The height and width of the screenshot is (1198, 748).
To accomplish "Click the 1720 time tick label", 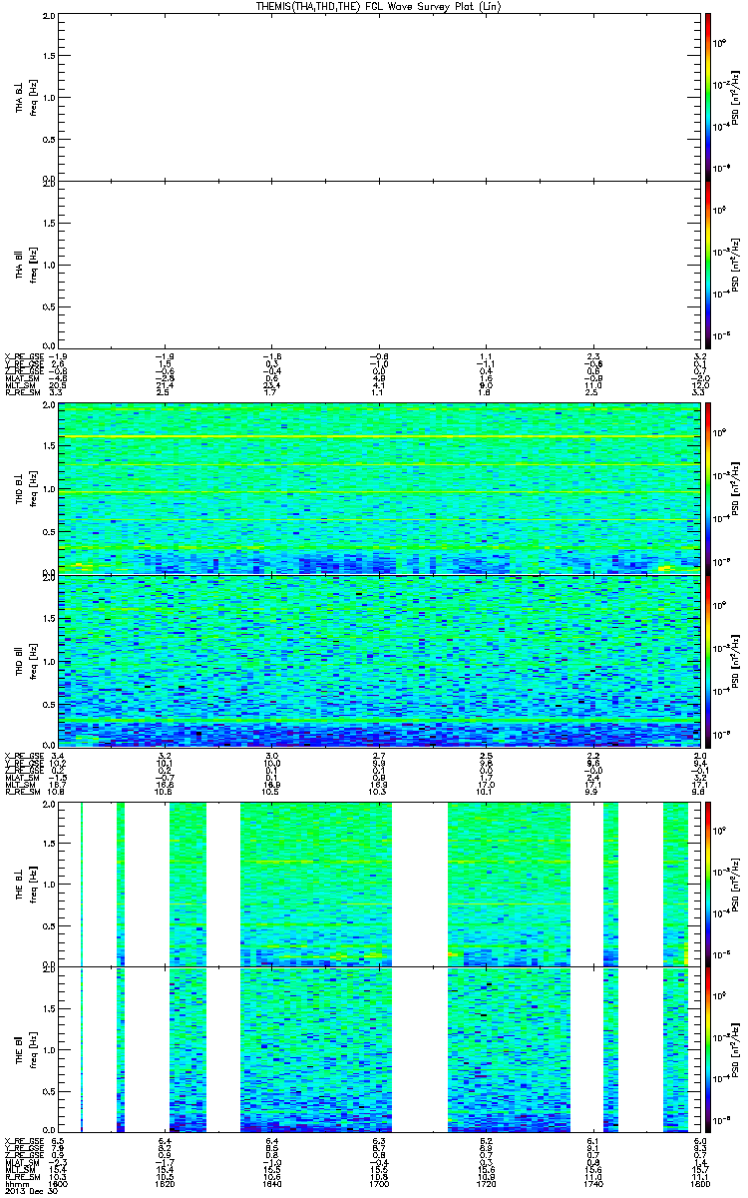I will (x=486, y=1182).
